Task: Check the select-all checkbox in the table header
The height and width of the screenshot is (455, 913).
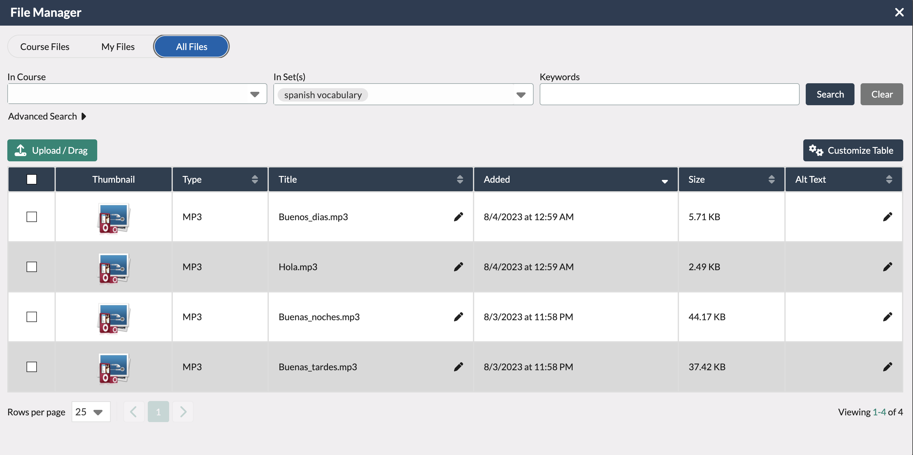Action: 32,179
